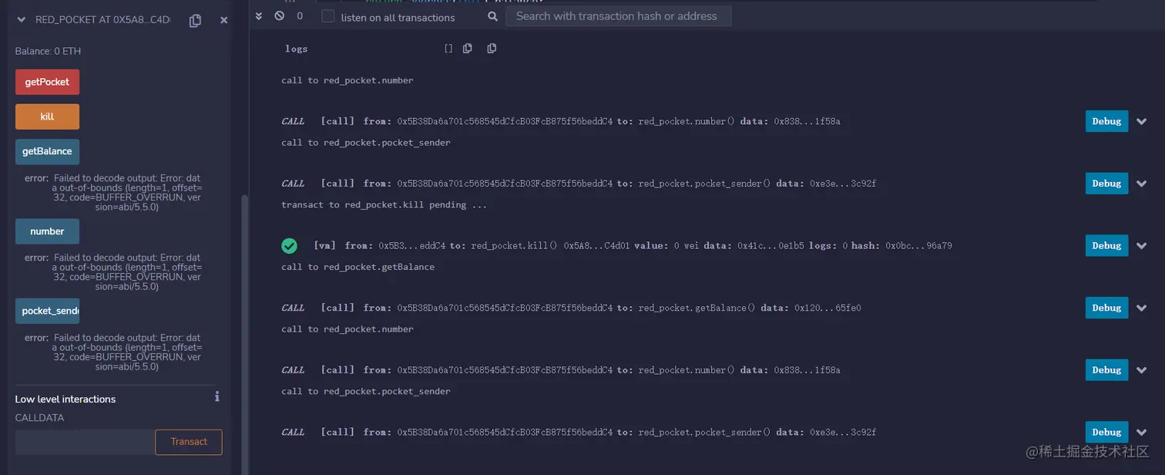The width and height of the screenshot is (1165, 475).
Task: Click the getPocket function button
Action: point(47,82)
